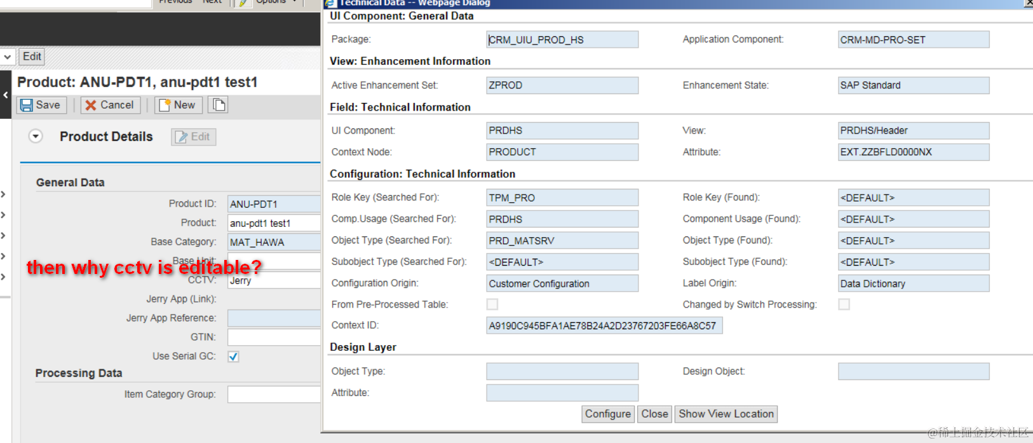
Task: Click the View field PRDHS/Header
Action: (x=914, y=130)
